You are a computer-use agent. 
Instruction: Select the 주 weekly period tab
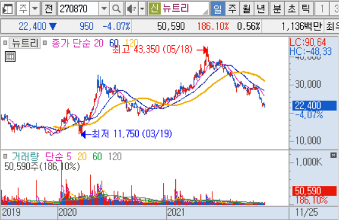232,9
